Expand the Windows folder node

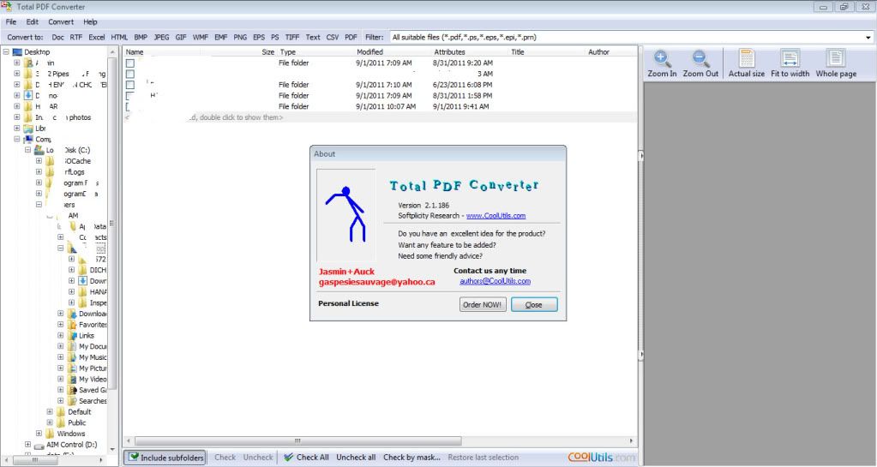tap(39, 434)
